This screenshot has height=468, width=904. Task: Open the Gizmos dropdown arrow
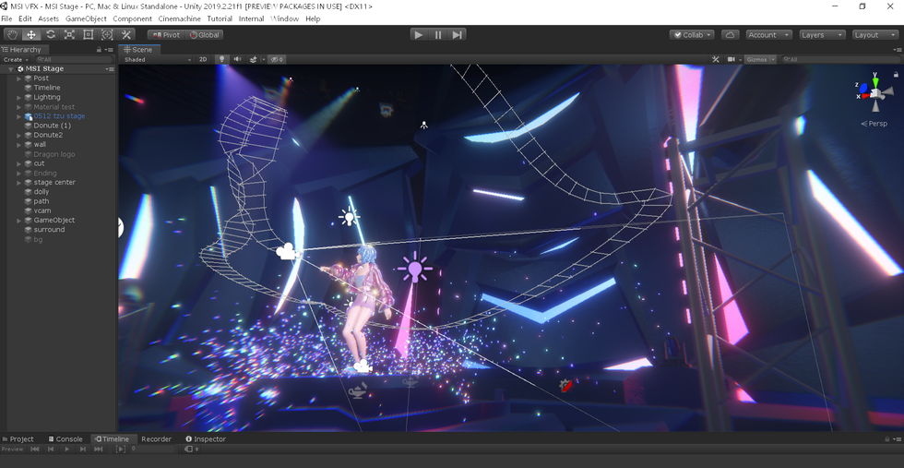pos(773,59)
